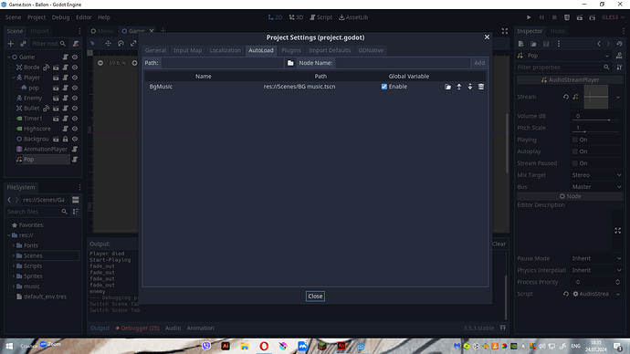Toggle distraction free mode icon
630x354 pixels.
[x=505, y=31]
